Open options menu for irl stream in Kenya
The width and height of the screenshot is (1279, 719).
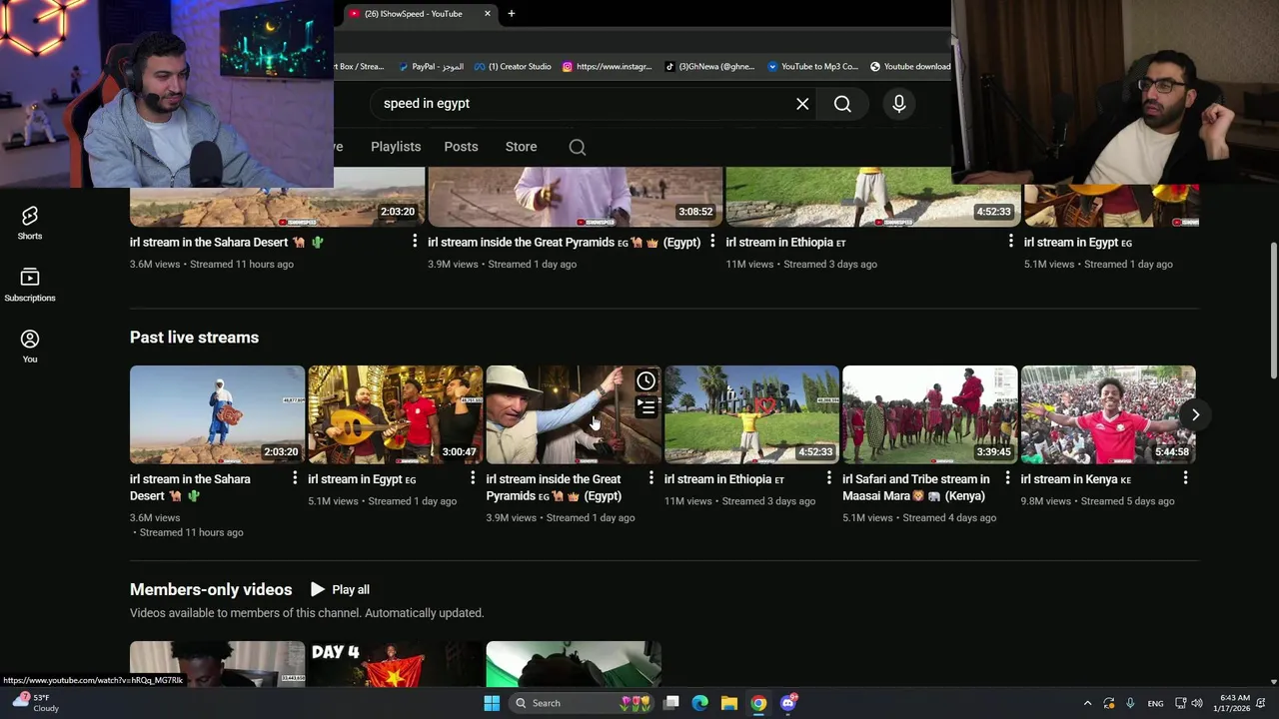(x=1186, y=479)
